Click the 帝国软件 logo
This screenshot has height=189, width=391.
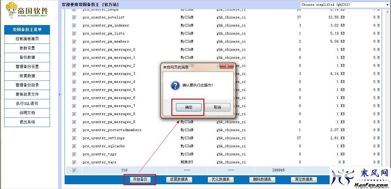[x=27, y=10]
